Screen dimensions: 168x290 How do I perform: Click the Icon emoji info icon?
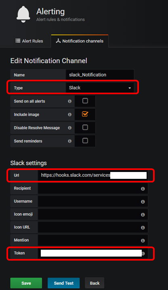pos(143,215)
